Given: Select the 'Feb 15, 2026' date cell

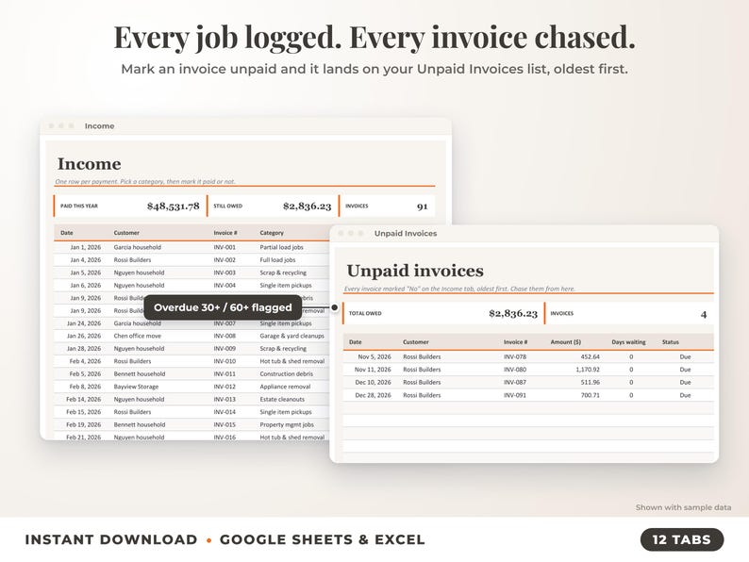Looking at the screenshot, I should click(x=84, y=412).
